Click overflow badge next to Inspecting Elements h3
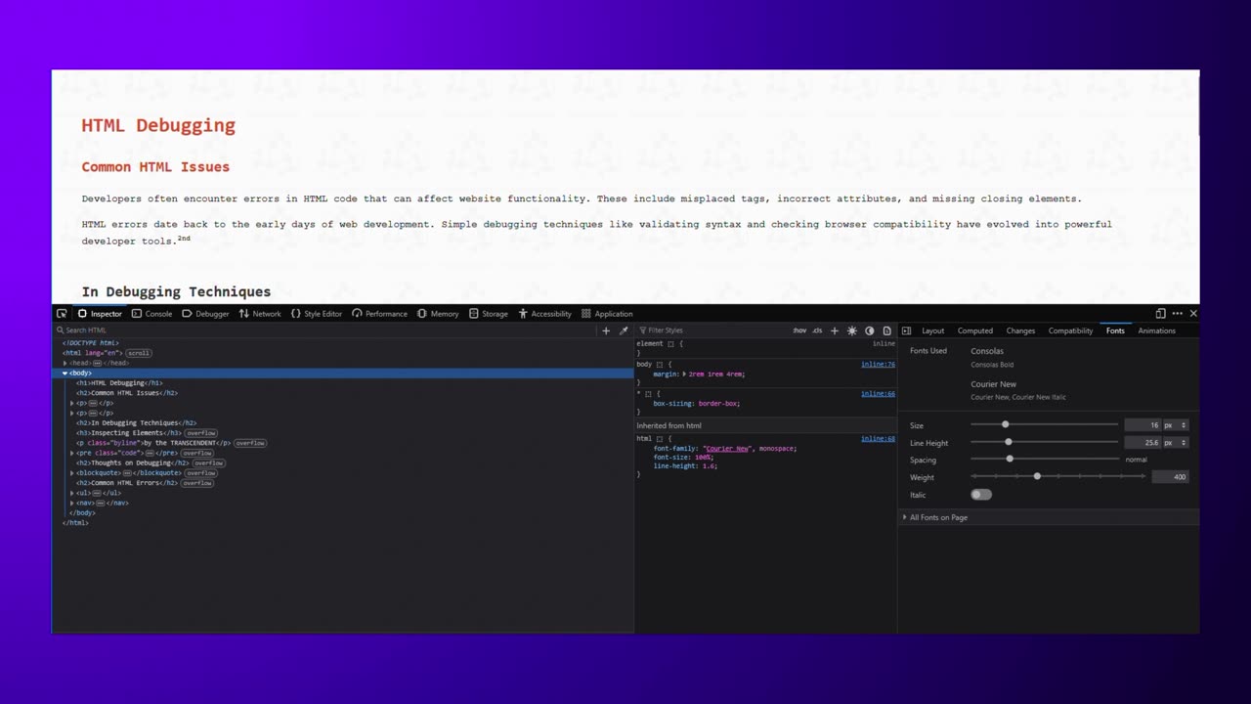The width and height of the screenshot is (1251, 704). pos(200,433)
